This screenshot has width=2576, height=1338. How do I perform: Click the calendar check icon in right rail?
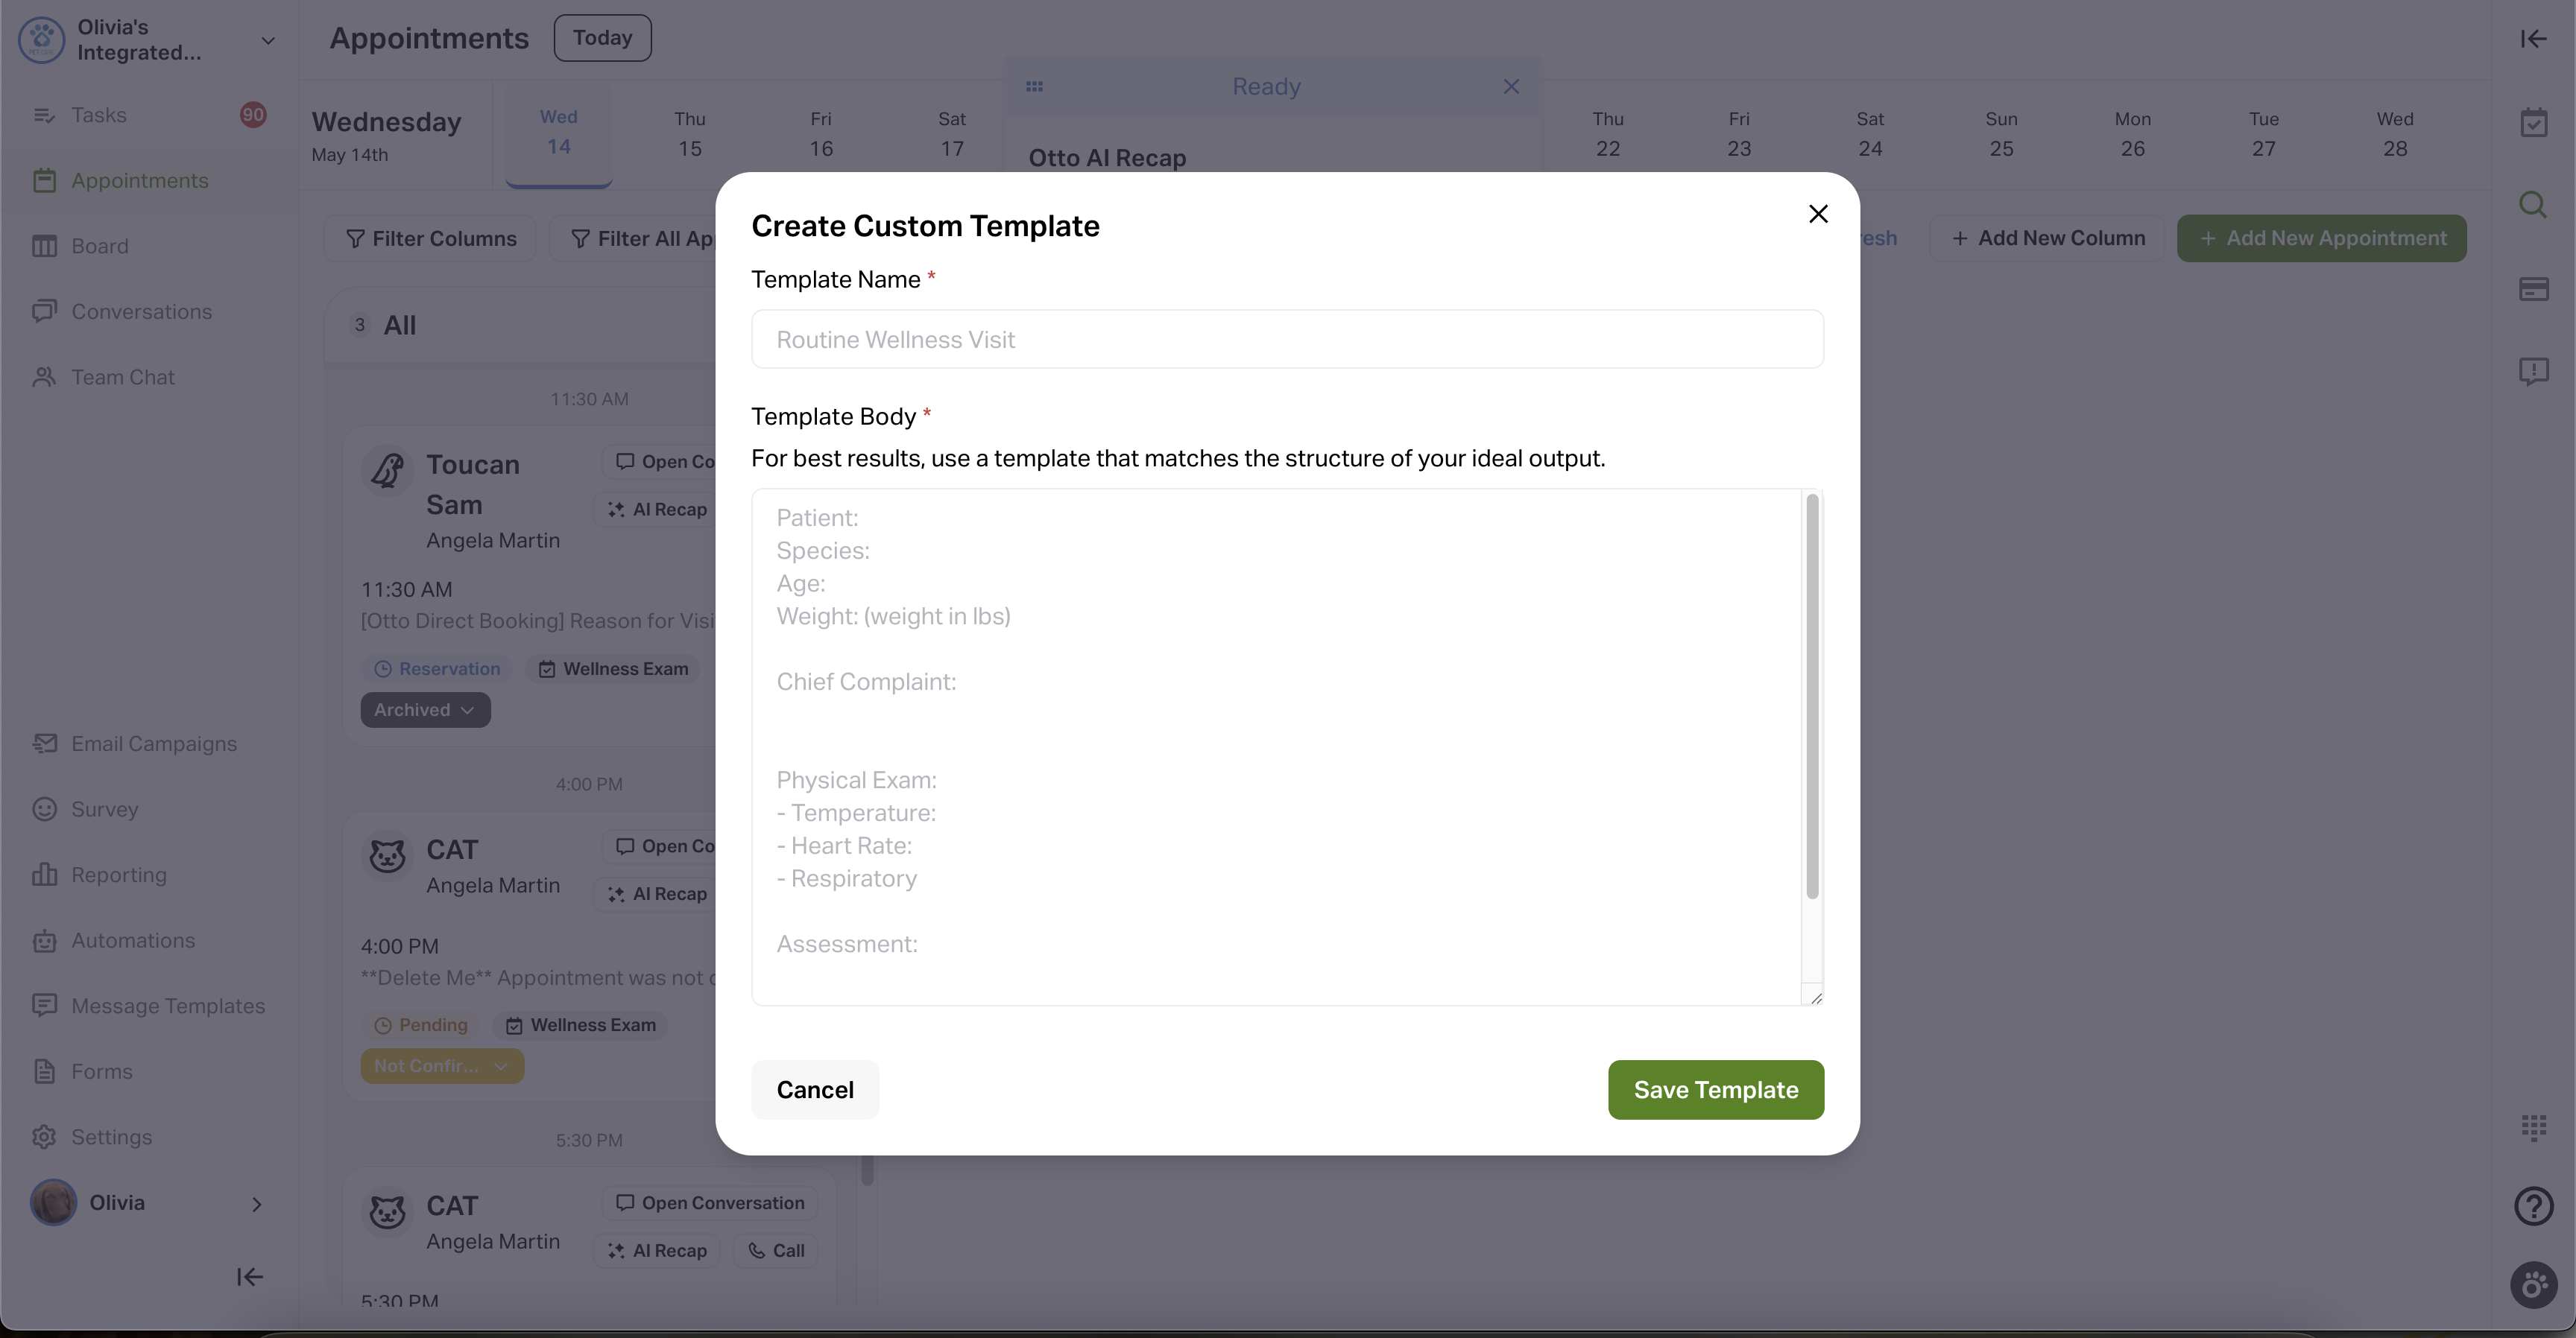point(2533,123)
